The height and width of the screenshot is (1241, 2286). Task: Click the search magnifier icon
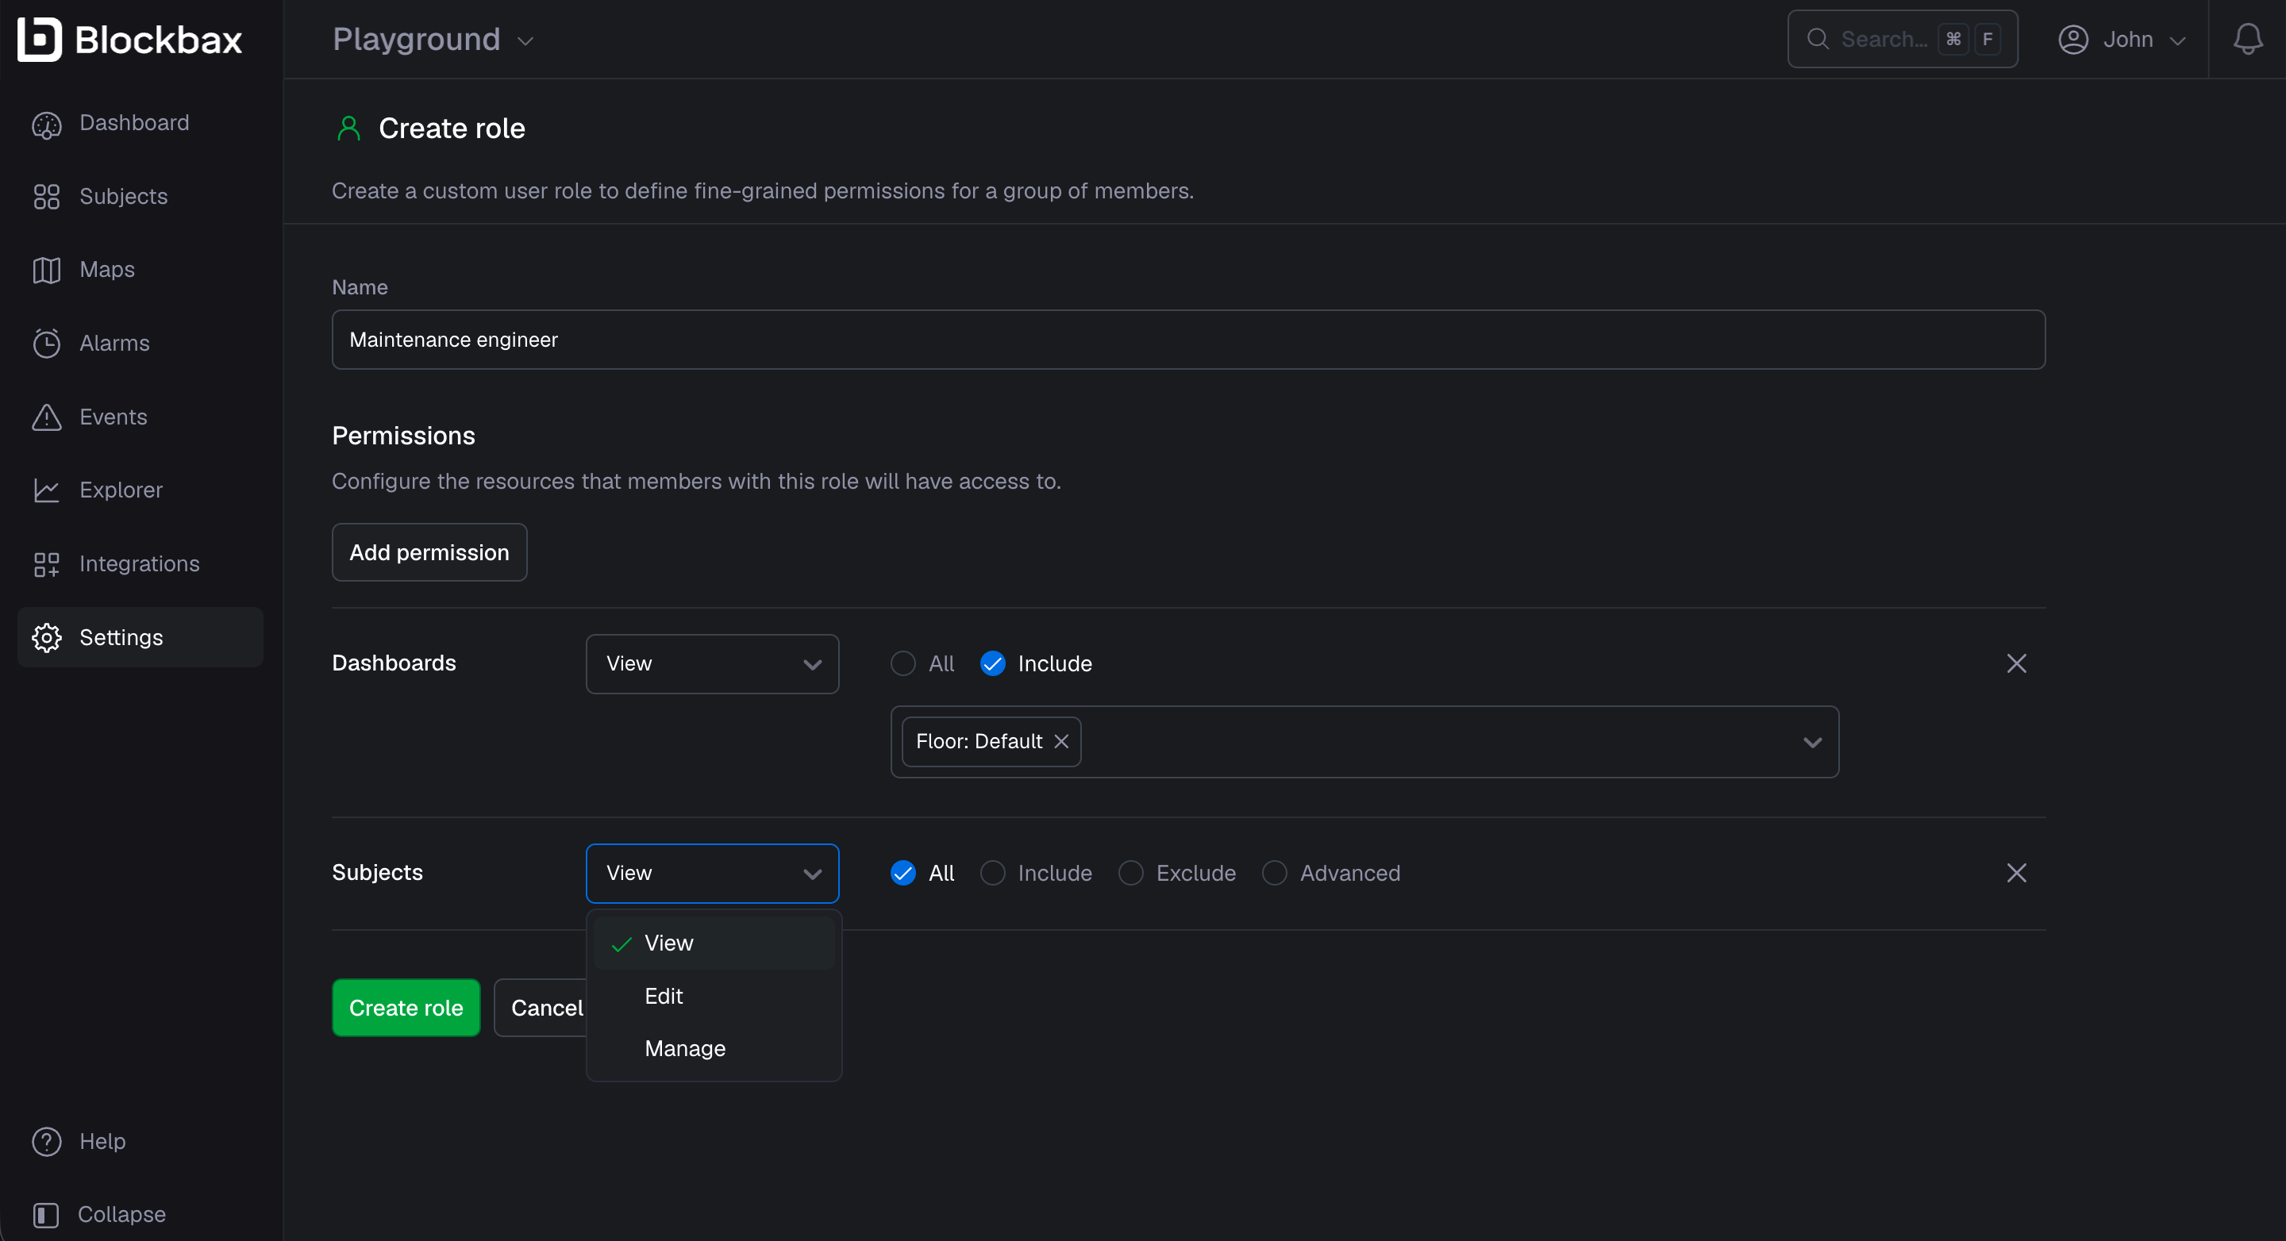(1818, 39)
